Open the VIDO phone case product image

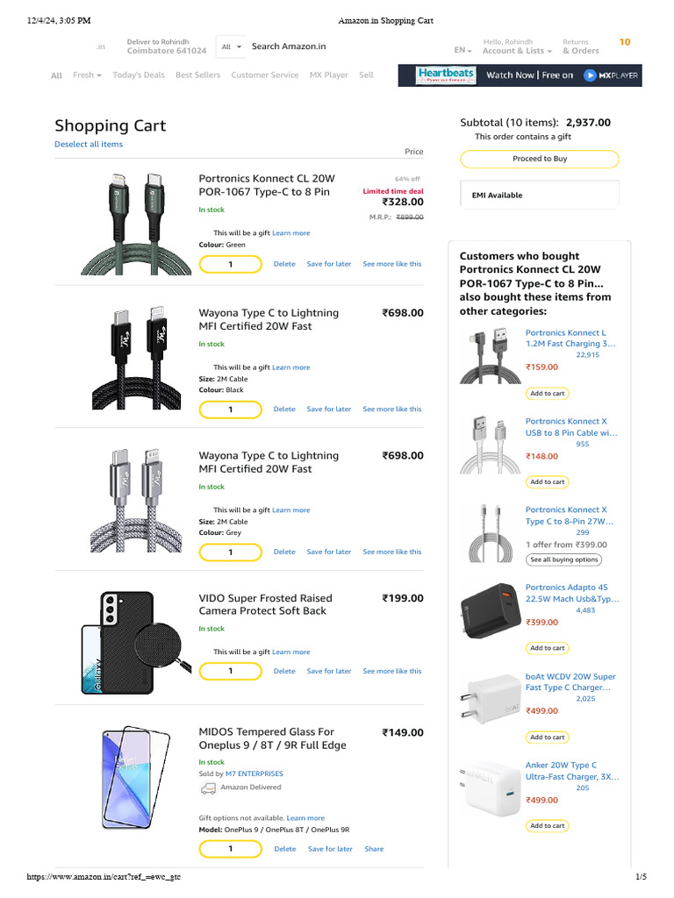tap(136, 642)
